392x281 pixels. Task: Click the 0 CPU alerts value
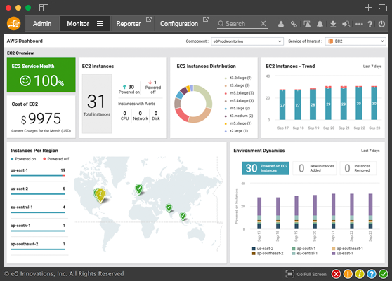[x=125, y=114]
